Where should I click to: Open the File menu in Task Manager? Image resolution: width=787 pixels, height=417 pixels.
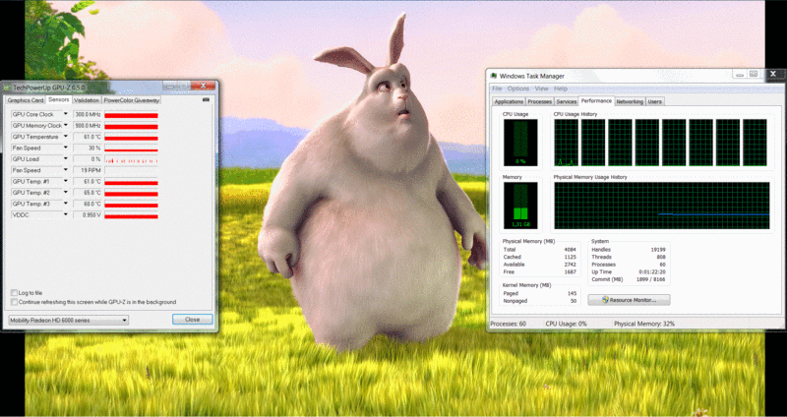point(497,89)
